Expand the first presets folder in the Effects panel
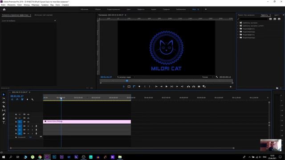The width and height of the screenshot is (285, 160). pos(238,23)
